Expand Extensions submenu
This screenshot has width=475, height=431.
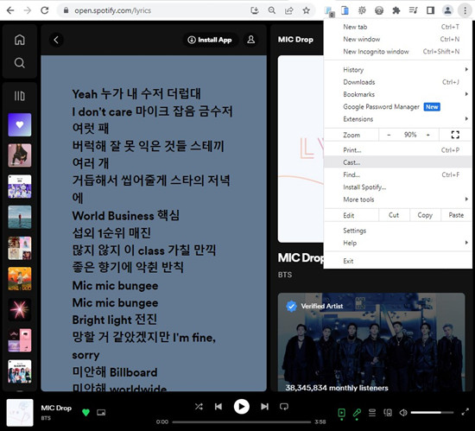(x=398, y=119)
